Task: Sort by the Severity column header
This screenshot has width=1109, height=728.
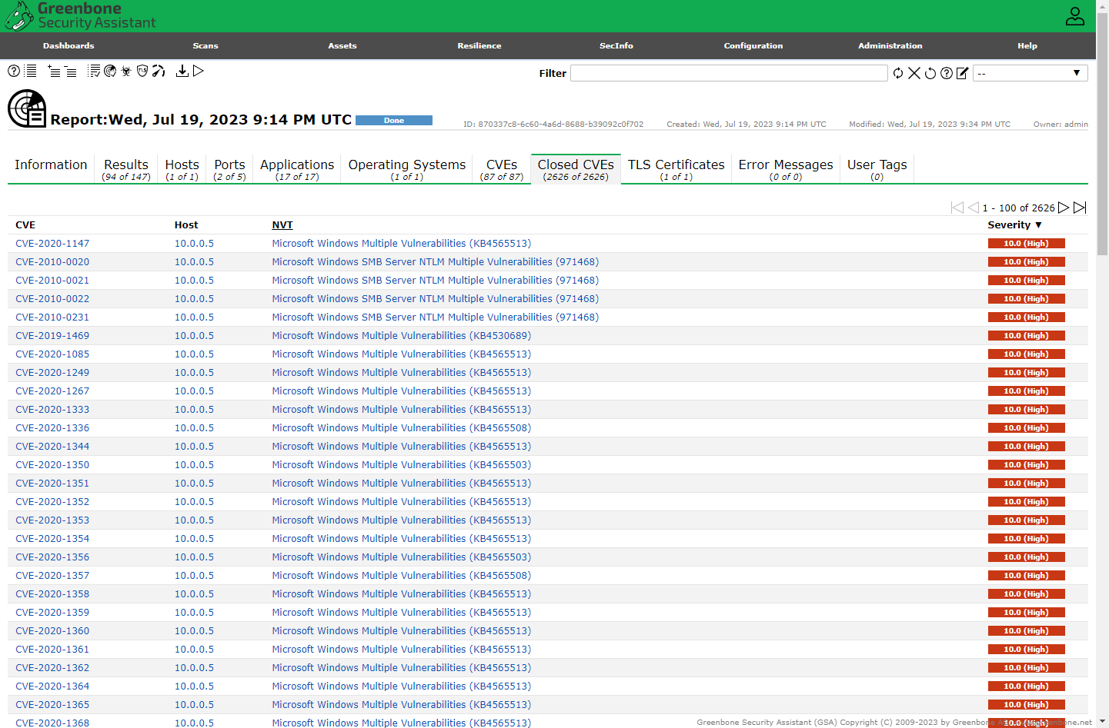Action: [x=1014, y=225]
